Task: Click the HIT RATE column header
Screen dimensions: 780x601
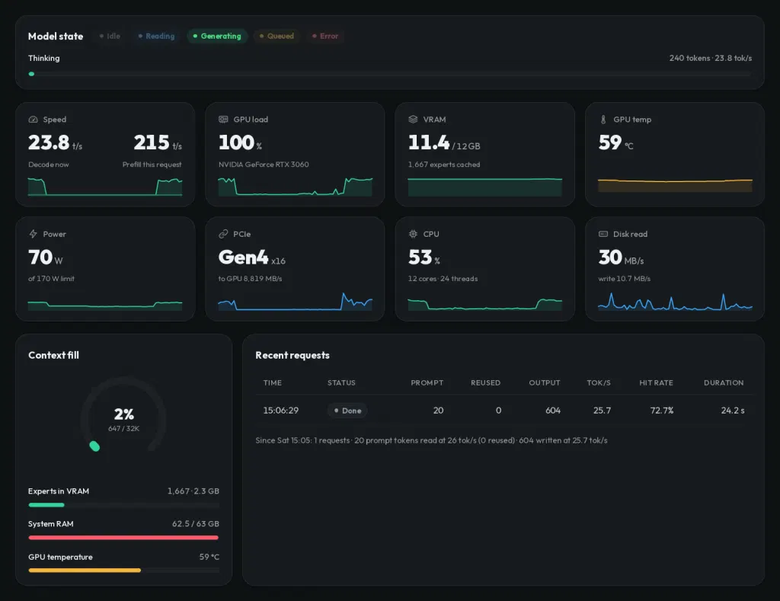Action: click(656, 382)
